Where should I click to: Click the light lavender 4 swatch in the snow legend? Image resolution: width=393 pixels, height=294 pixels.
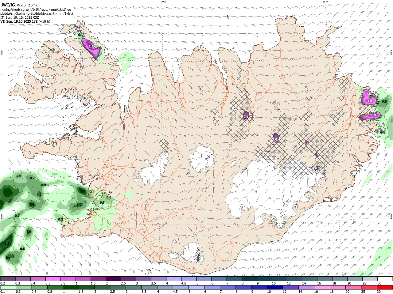pyautogui.click(x=173, y=279)
